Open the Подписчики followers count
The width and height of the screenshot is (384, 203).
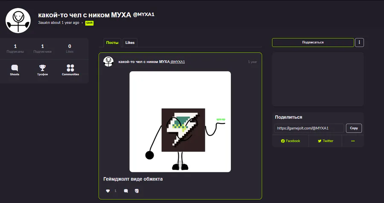(x=42, y=49)
